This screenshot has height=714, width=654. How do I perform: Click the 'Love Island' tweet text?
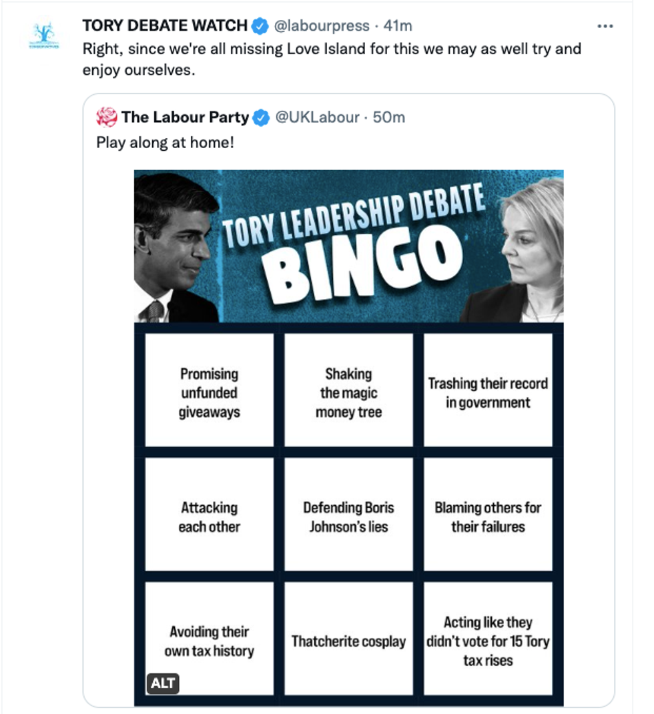332,49
